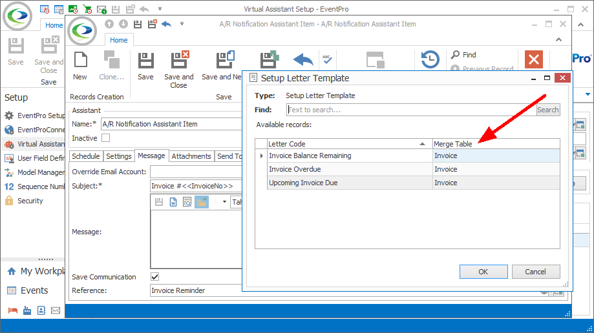The image size is (594, 333).
Task: Click quick-access down arrow in item window
Action: [123, 25]
